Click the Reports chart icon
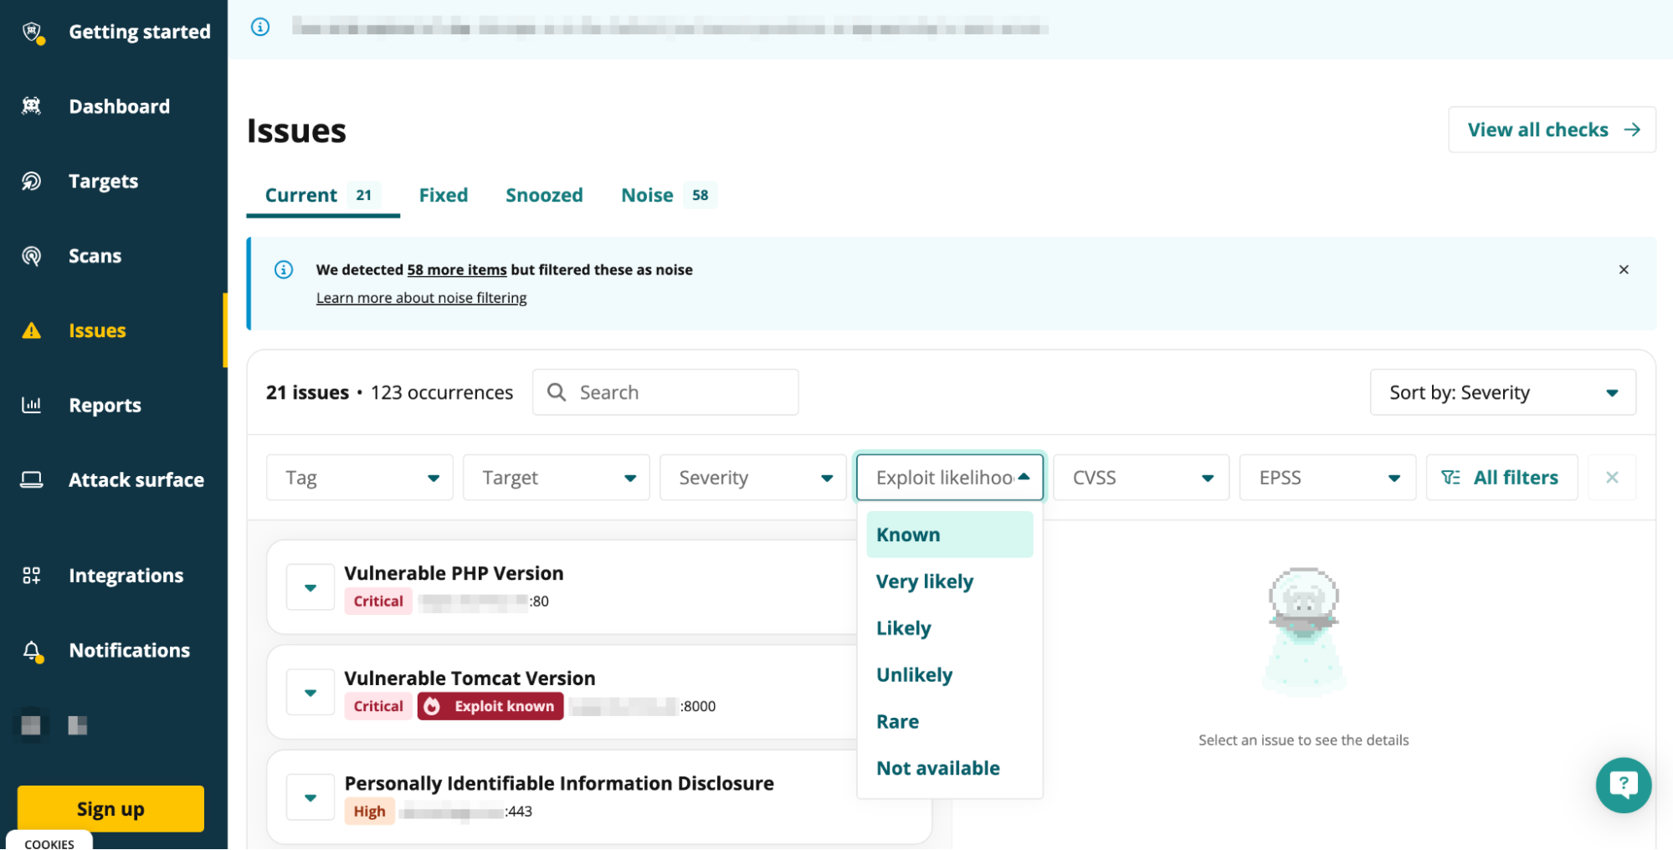The width and height of the screenshot is (1673, 850). (x=32, y=405)
